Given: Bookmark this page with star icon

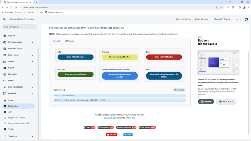Looking at the screenshot, I should tap(222, 8).
